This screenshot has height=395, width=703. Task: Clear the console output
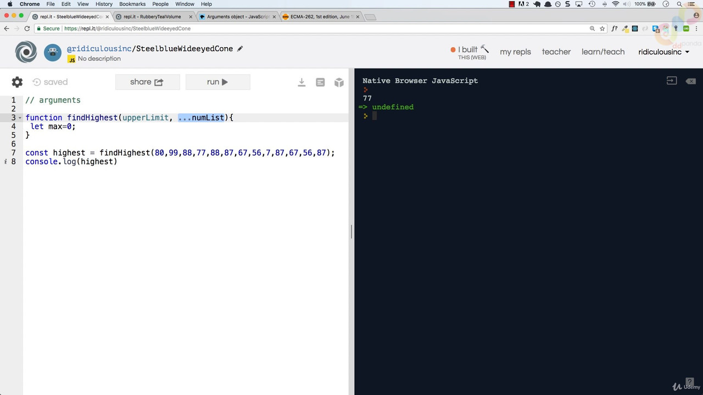coord(690,81)
